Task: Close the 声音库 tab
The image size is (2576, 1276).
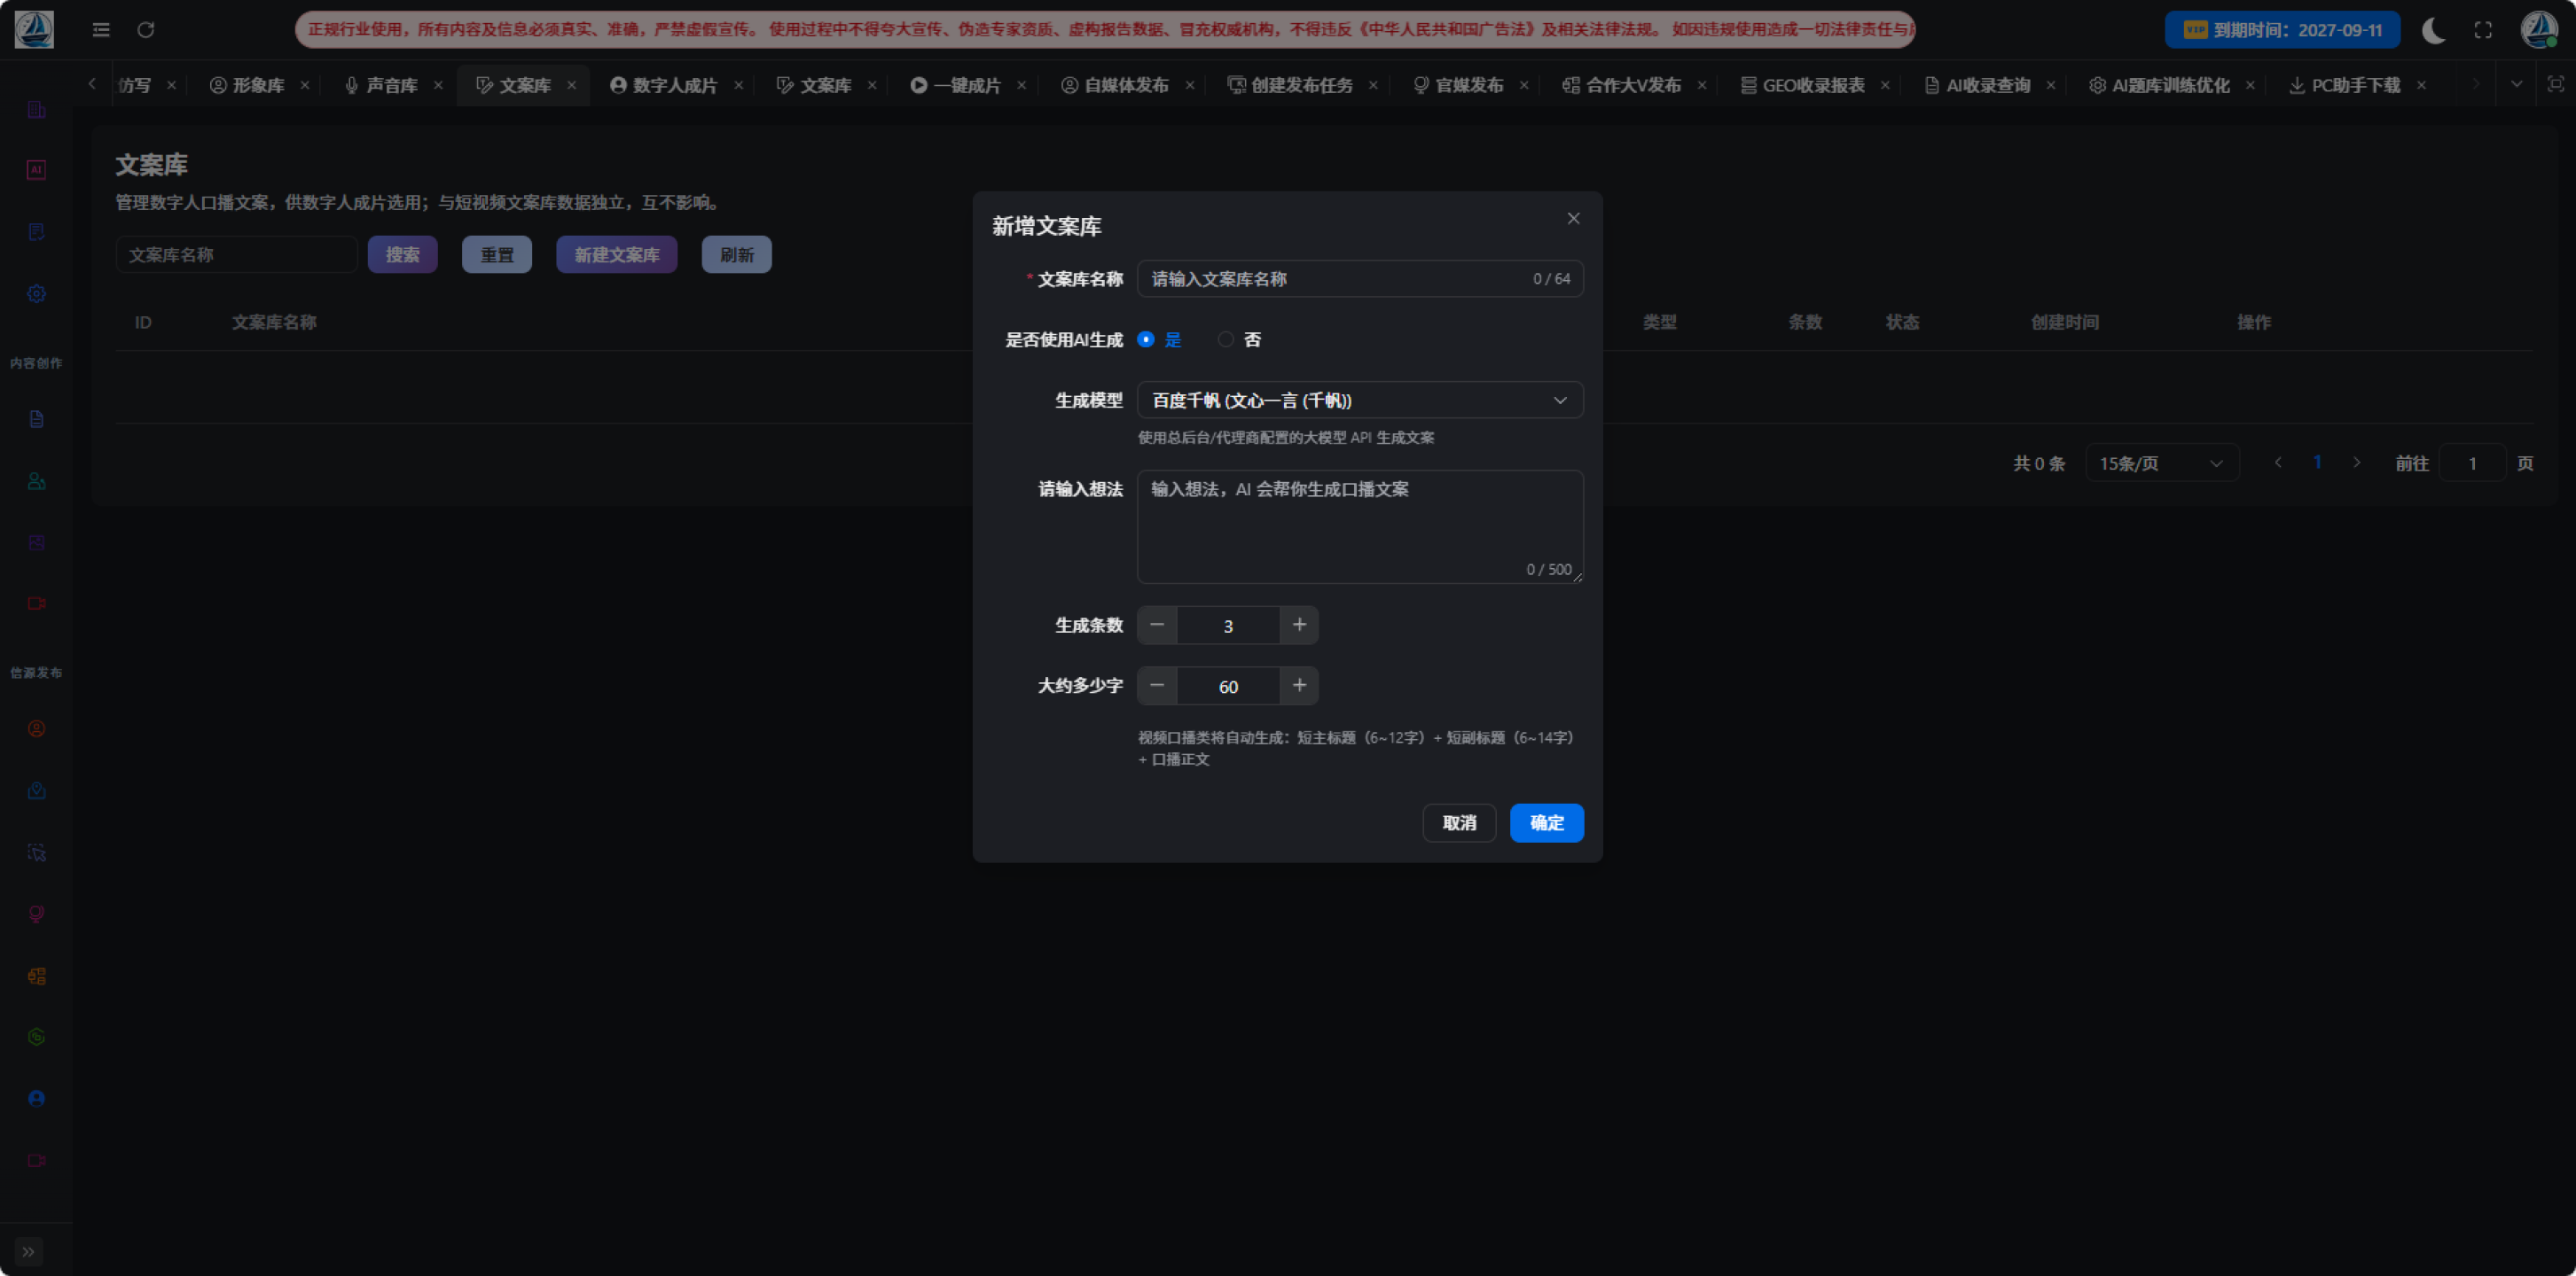Action: (438, 85)
